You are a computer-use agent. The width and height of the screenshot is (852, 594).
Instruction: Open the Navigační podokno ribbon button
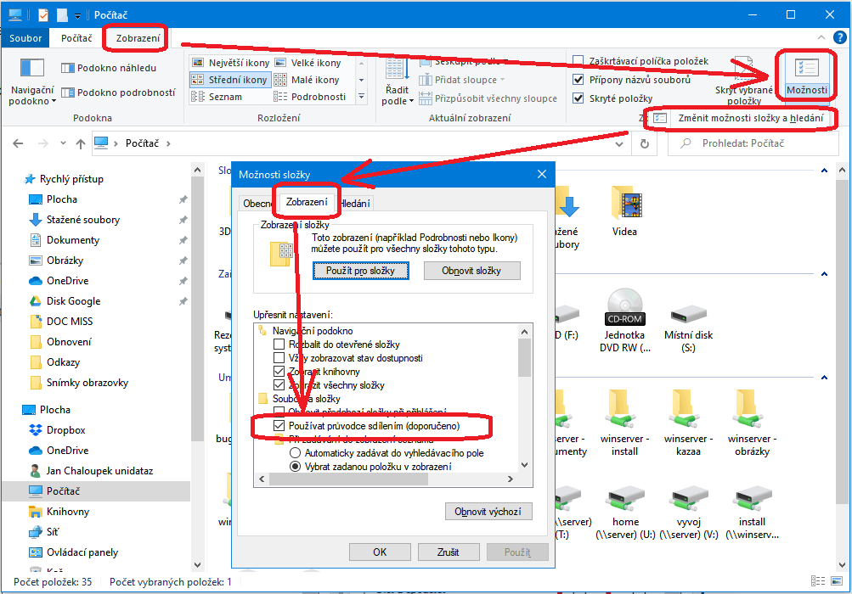pos(32,81)
